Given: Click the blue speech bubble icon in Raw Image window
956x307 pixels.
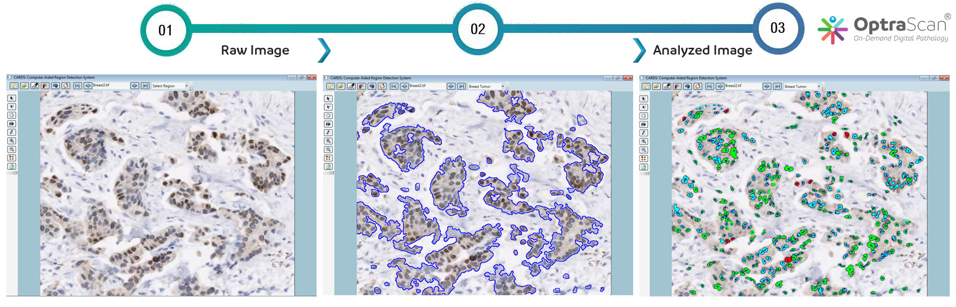Looking at the screenshot, I should click(x=56, y=86).
